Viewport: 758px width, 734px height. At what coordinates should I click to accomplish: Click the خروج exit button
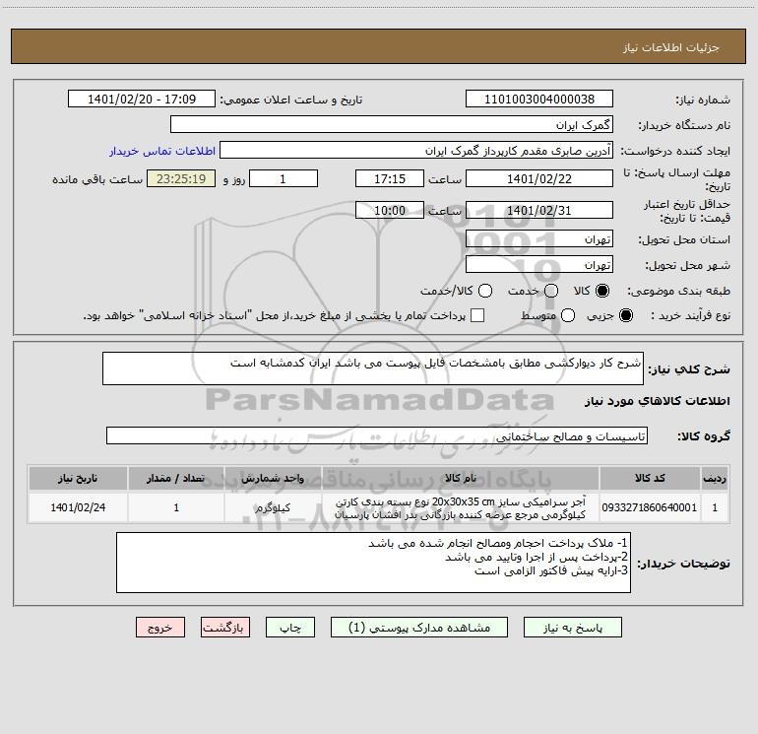tap(160, 628)
